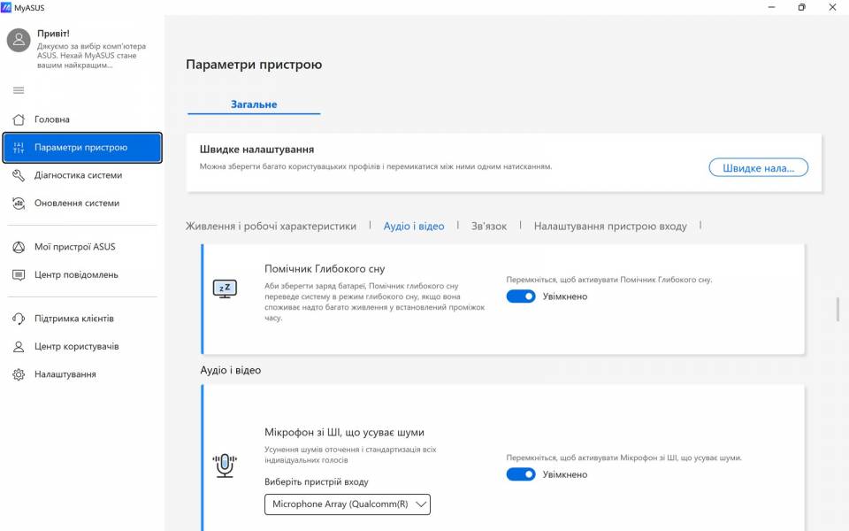Screen dimensions: 849x531
Task: Click the hamburger menu icon in sidebar
Action: click(19, 90)
